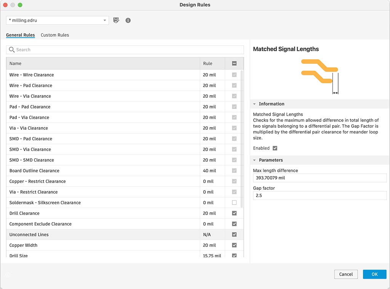Edit the Max length difference value
Image resolution: width=390 pixels, height=289 pixels.
click(x=320, y=178)
